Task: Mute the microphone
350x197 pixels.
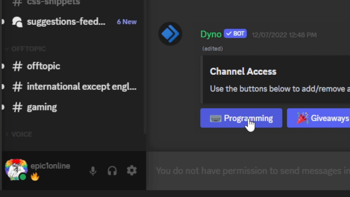Action: tap(93, 171)
